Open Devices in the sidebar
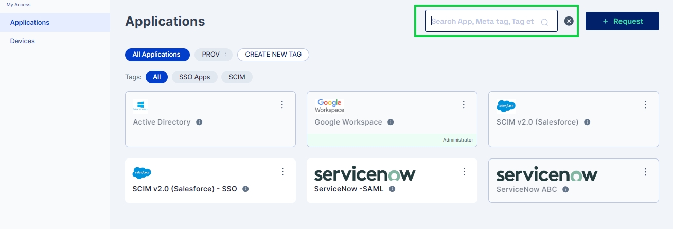 coord(23,41)
